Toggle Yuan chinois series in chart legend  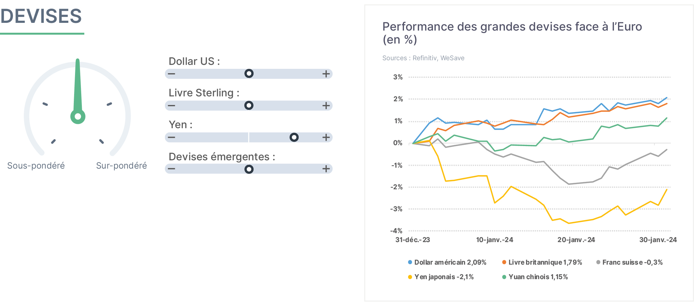pyautogui.click(x=535, y=277)
